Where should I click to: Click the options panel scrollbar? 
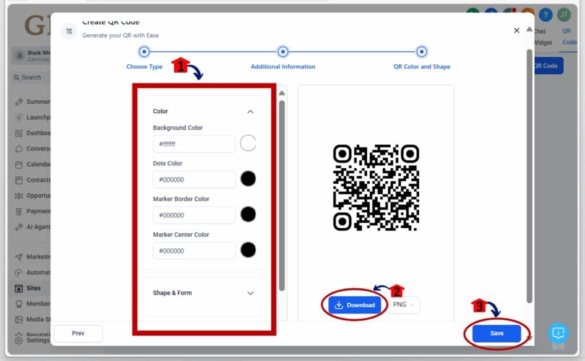[x=282, y=195]
